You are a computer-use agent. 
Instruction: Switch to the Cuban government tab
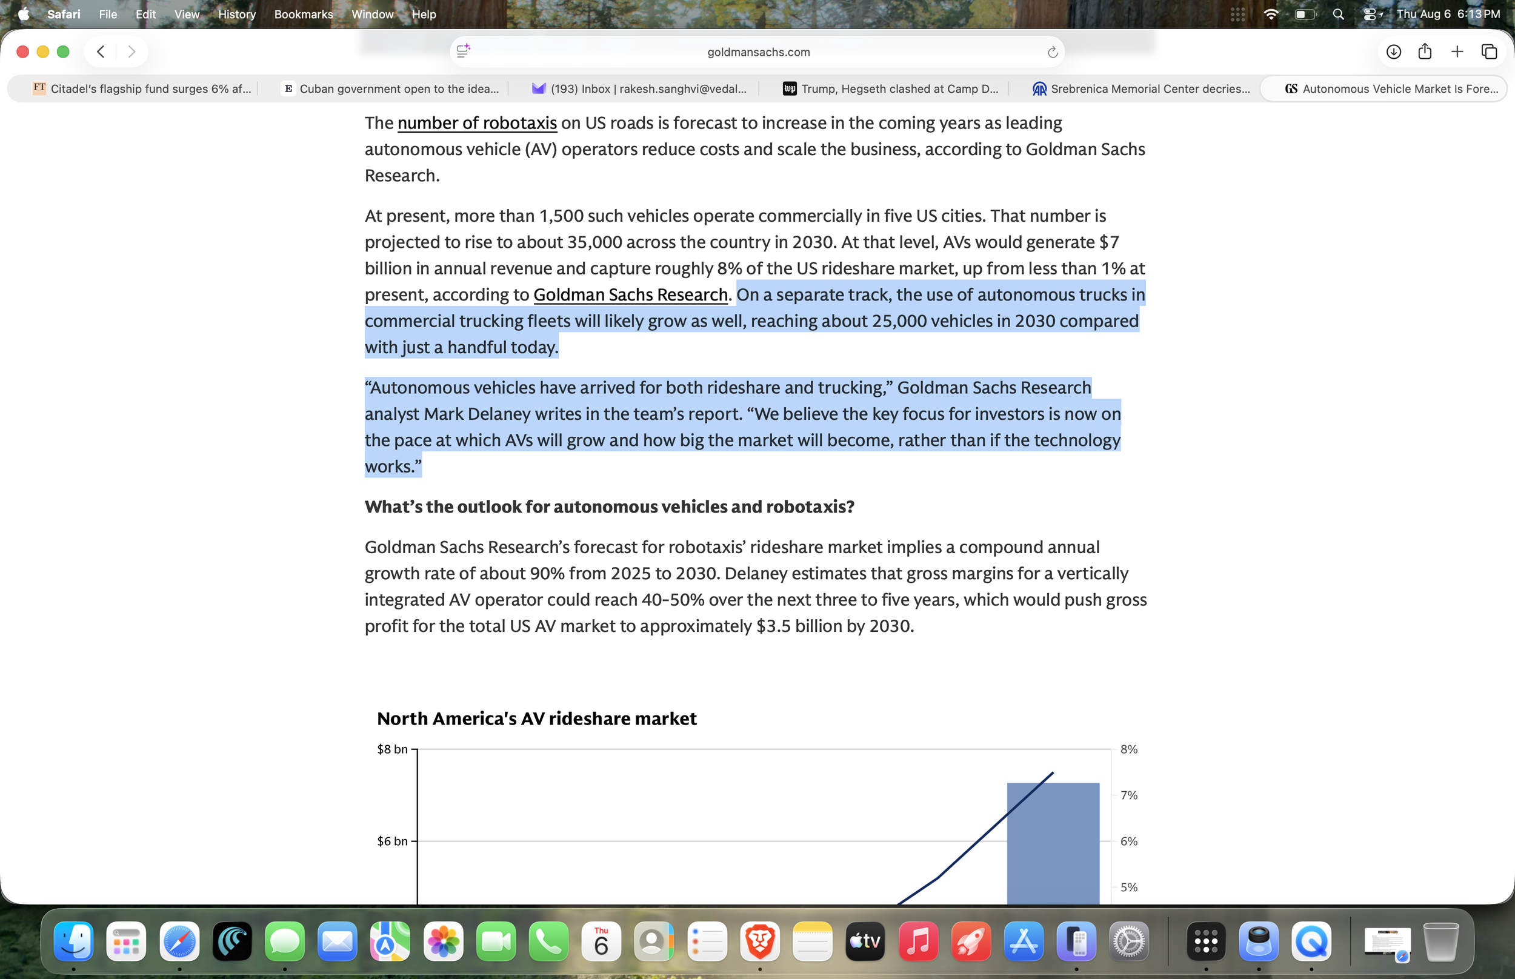coord(390,89)
